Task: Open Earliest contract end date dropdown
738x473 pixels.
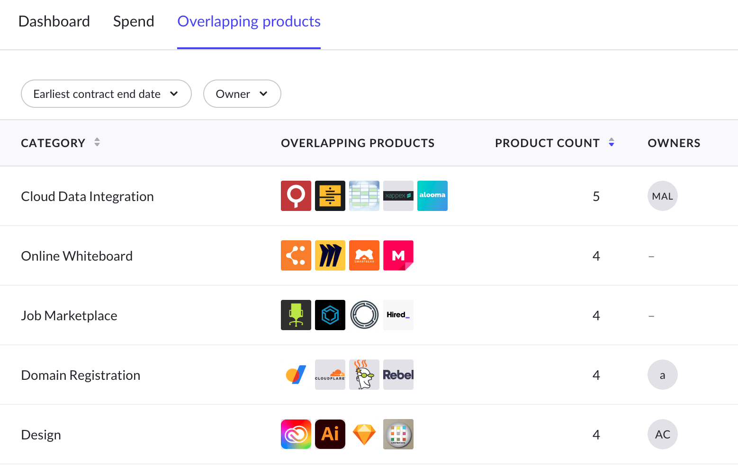Action: click(x=106, y=94)
